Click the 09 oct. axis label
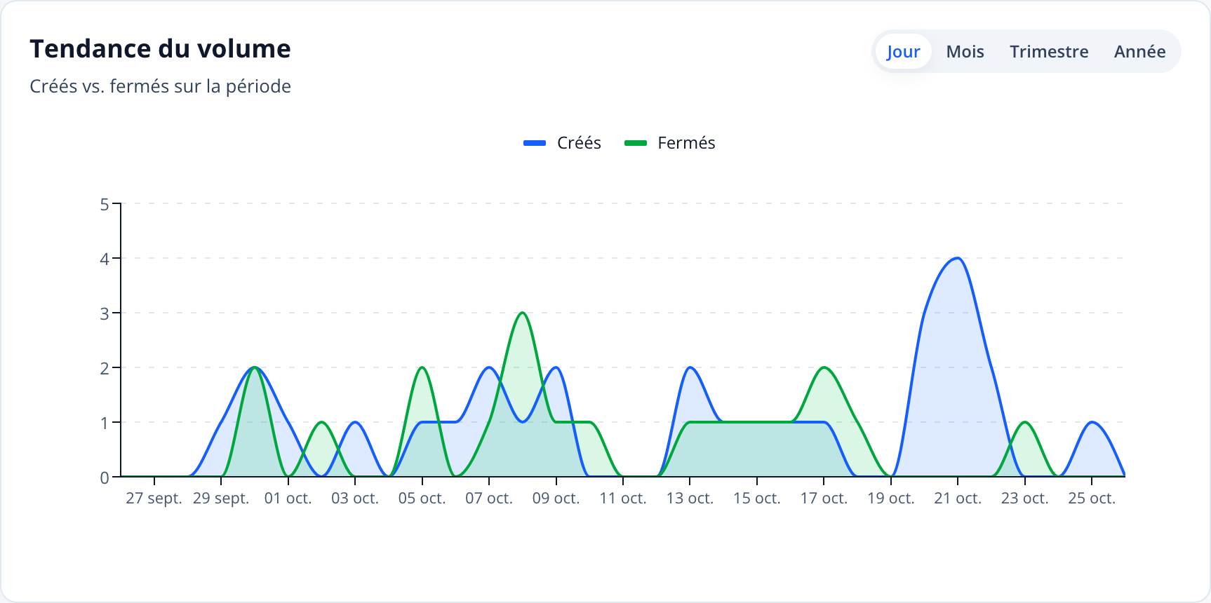 tap(556, 499)
